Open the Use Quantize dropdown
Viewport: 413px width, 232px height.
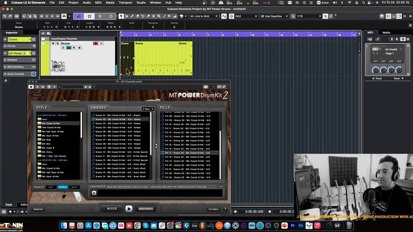(x=274, y=16)
